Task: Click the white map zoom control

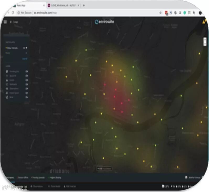Action: point(205,42)
